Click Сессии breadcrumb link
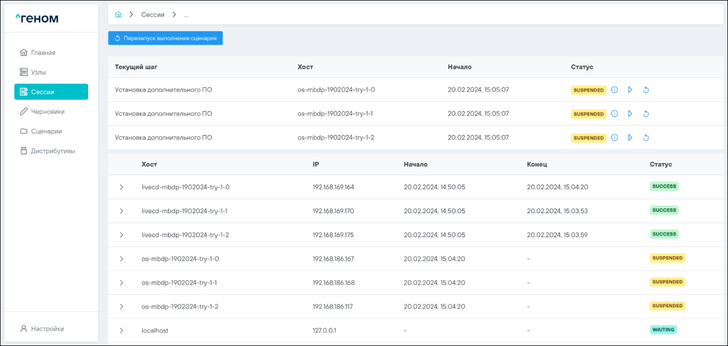The height and width of the screenshot is (346, 728). coord(153,15)
